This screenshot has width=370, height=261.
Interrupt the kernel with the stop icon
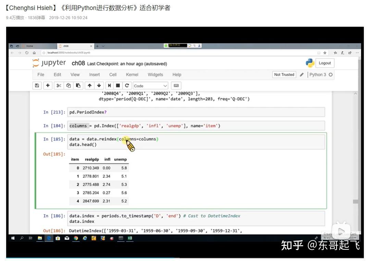[x=118, y=85]
